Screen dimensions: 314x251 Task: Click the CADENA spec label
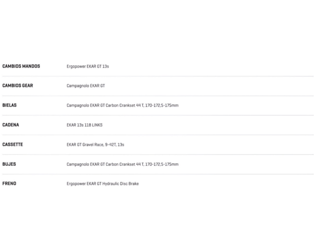point(10,125)
